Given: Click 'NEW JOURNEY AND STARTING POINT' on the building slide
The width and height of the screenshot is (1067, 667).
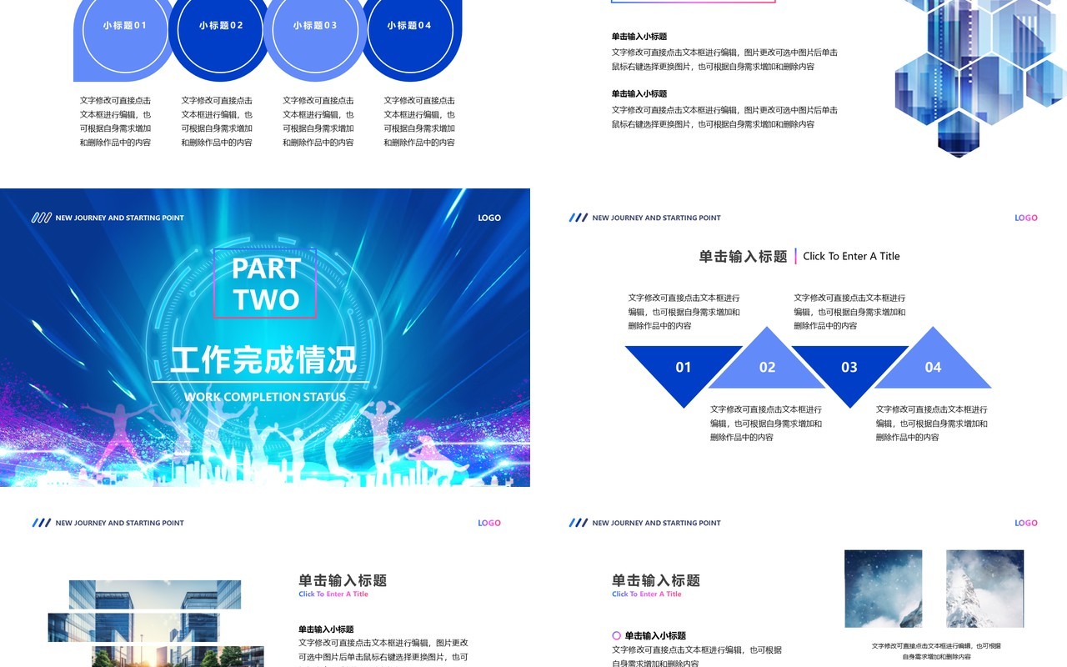Looking at the screenshot, I should click(120, 523).
